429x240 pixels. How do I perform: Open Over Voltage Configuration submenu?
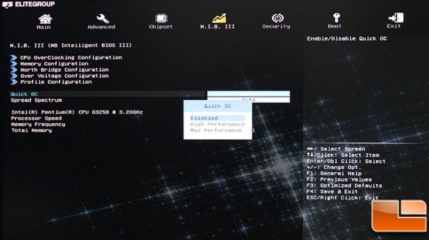65,76
